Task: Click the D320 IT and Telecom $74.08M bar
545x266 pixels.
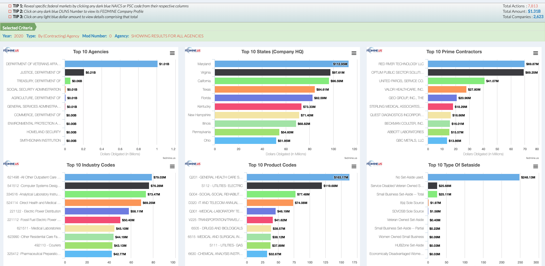Action: tap(270, 203)
